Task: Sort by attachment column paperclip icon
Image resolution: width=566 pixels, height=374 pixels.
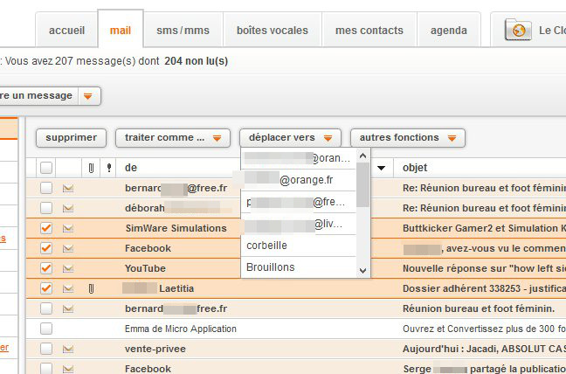Action: [90, 167]
